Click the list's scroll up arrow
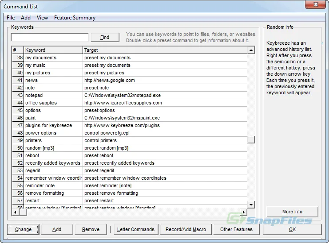 (x=251, y=50)
